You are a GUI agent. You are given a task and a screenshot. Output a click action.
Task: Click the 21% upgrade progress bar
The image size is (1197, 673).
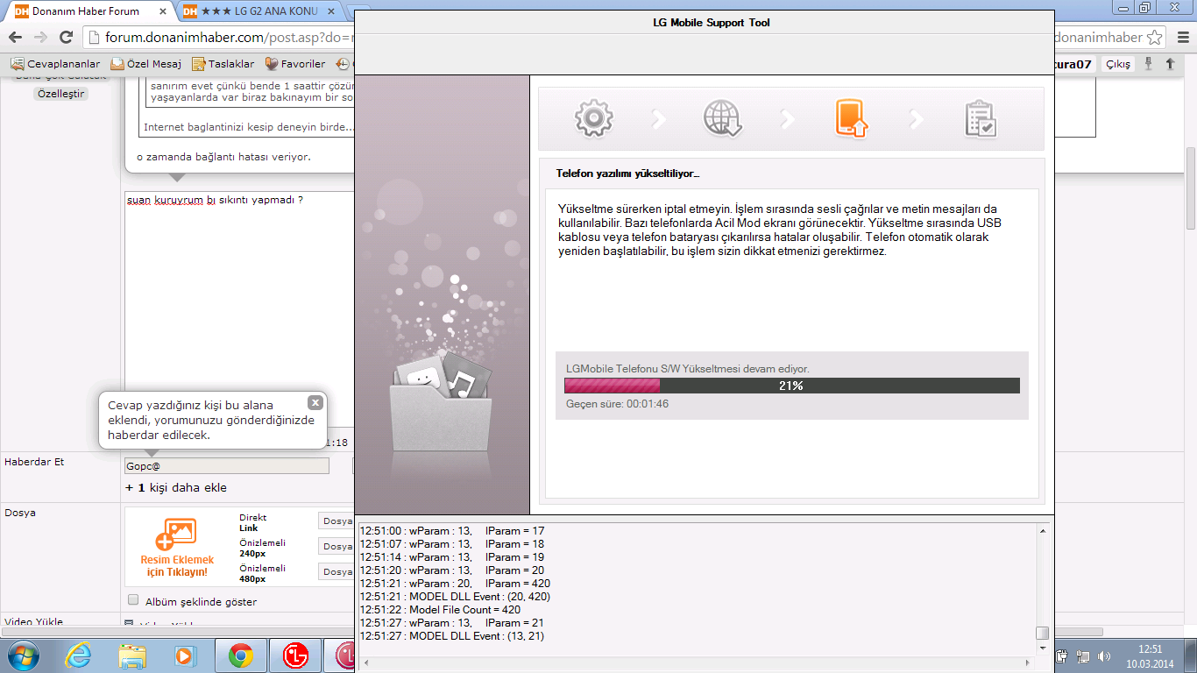(x=792, y=386)
